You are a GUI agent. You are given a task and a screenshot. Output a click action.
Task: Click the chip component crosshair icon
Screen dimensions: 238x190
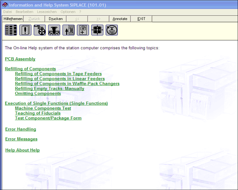pyautogui.click(x=97, y=30)
